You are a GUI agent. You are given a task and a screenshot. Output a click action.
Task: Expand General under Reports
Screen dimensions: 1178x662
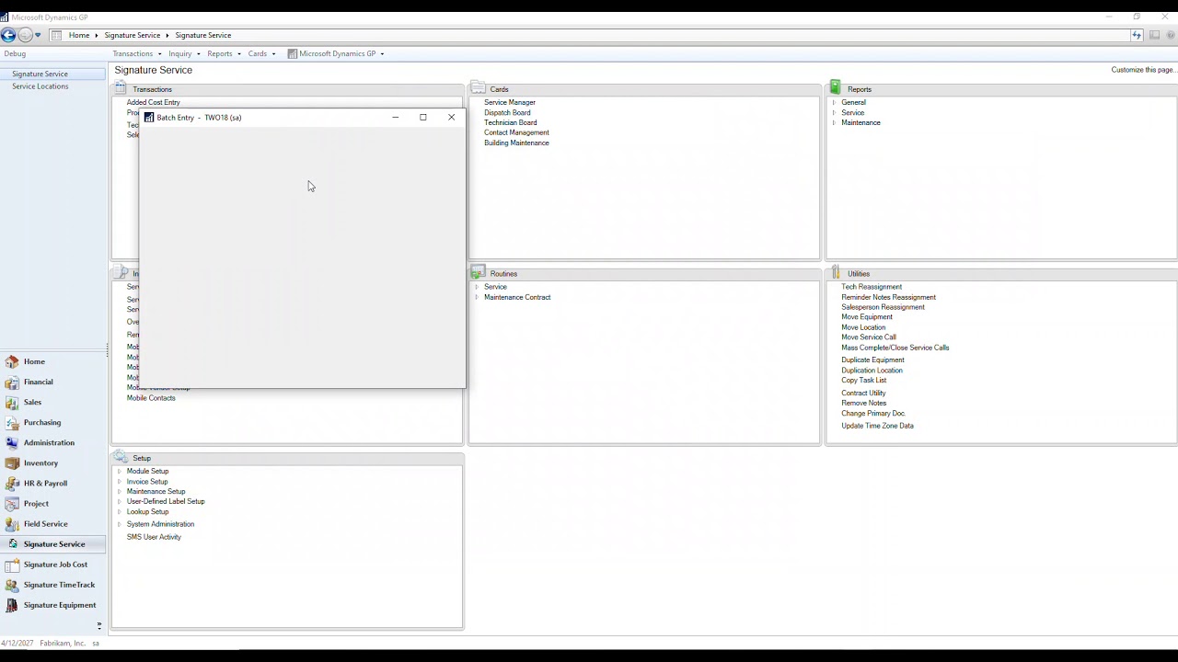834,102
